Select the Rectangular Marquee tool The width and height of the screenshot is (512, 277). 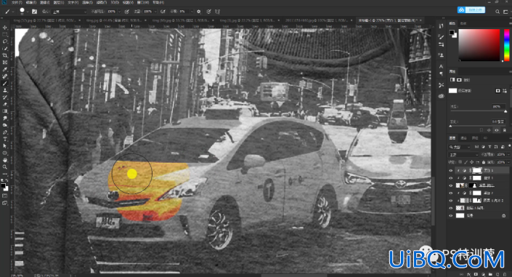5,35
